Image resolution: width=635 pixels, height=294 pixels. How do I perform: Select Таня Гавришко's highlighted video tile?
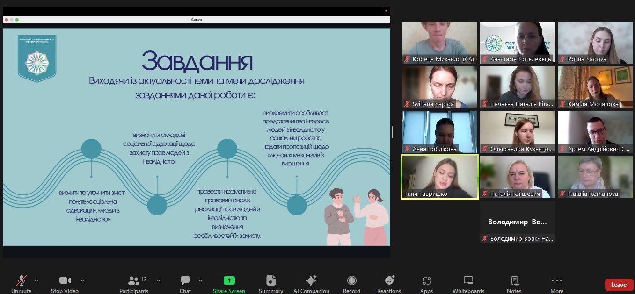[439, 177]
